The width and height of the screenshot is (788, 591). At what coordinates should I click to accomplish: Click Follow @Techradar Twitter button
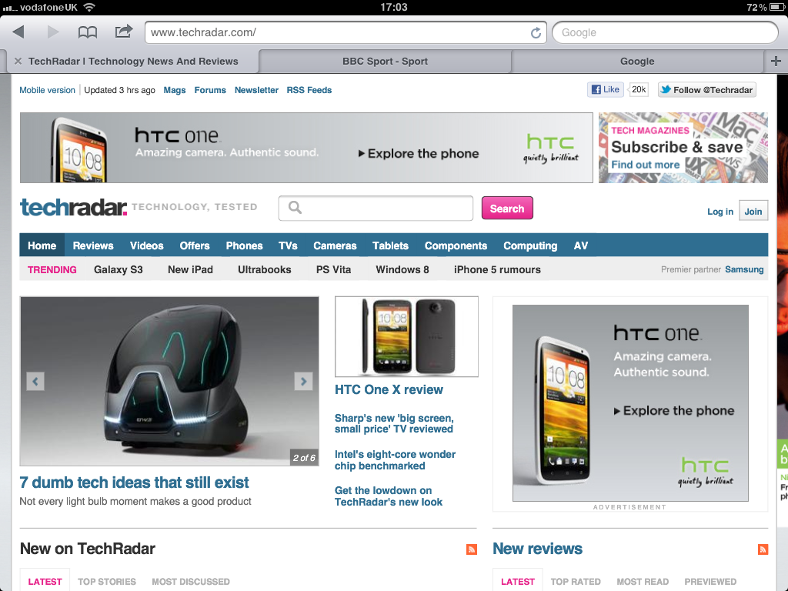click(706, 90)
